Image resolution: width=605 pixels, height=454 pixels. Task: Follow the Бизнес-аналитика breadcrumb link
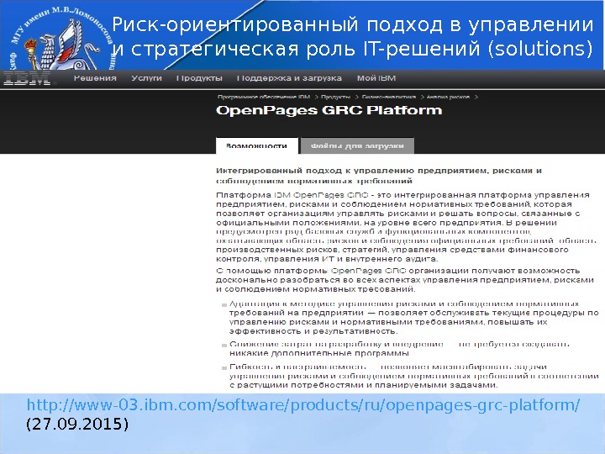pos(389,97)
